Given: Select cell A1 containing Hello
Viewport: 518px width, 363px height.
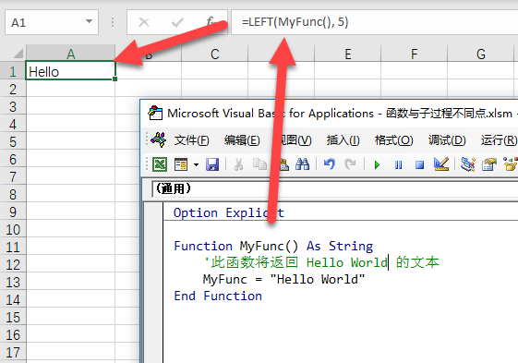Looking at the screenshot, I should coord(70,70).
